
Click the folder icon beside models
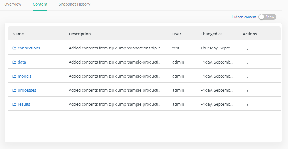point(14,76)
